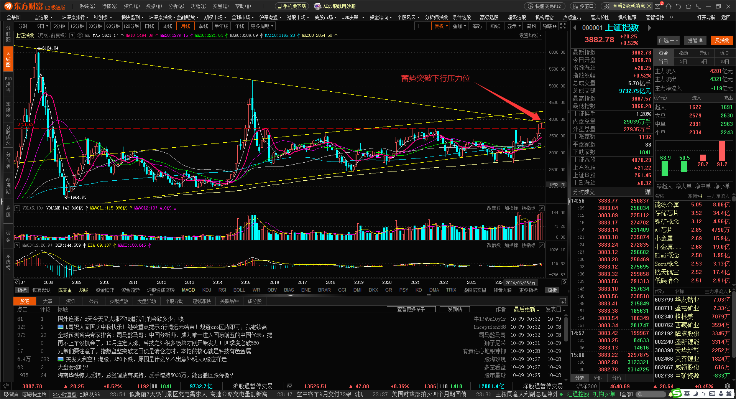Close the VOL indicator panel

pyautogui.click(x=542, y=208)
